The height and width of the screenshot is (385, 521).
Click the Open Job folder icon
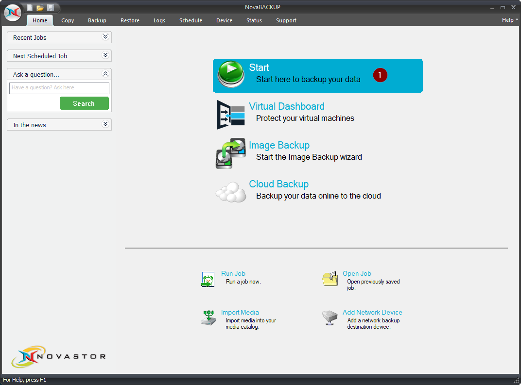330,279
